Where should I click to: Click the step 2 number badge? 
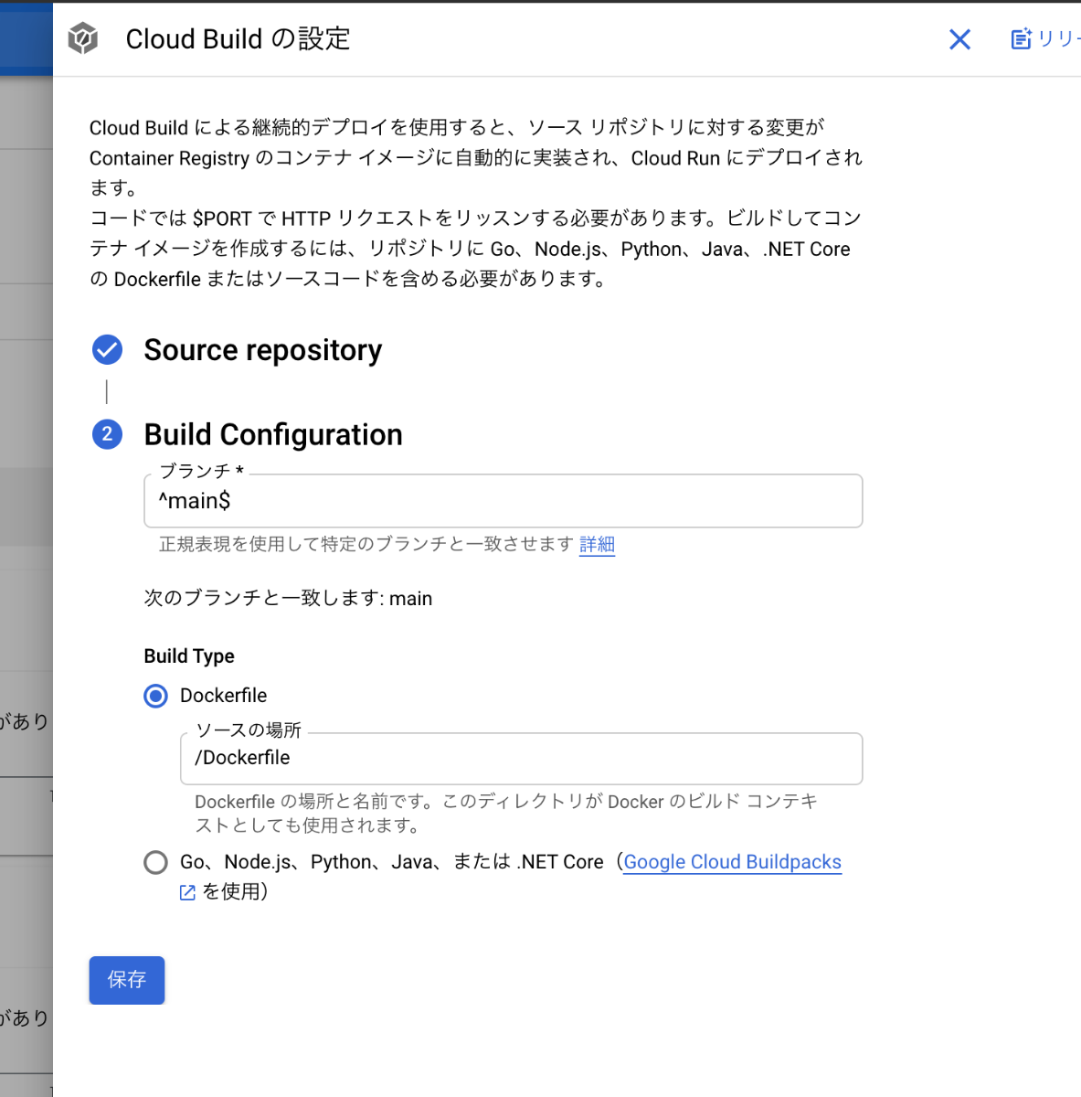point(107,434)
